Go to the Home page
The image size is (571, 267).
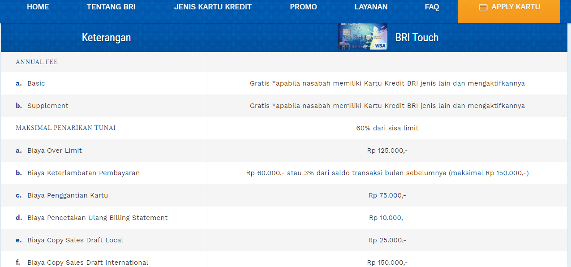tap(38, 7)
